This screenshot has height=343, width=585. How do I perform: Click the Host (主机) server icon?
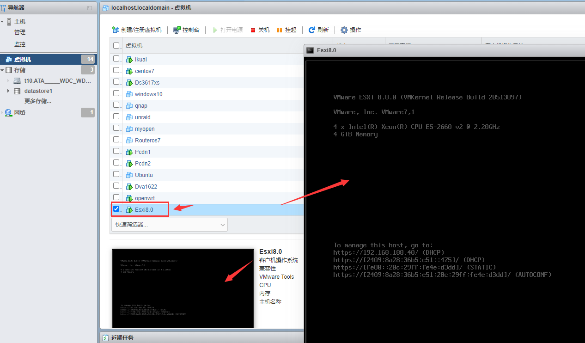(x=9, y=22)
